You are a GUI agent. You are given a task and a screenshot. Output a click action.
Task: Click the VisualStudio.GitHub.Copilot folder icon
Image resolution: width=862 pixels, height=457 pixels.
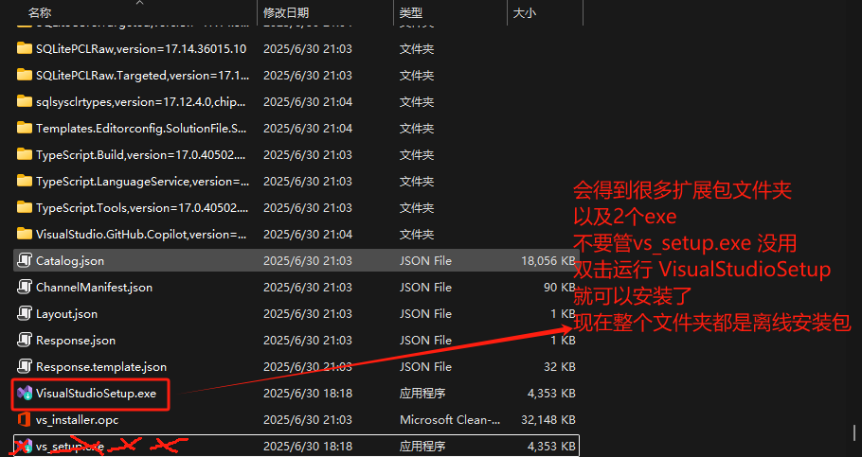pos(25,234)
